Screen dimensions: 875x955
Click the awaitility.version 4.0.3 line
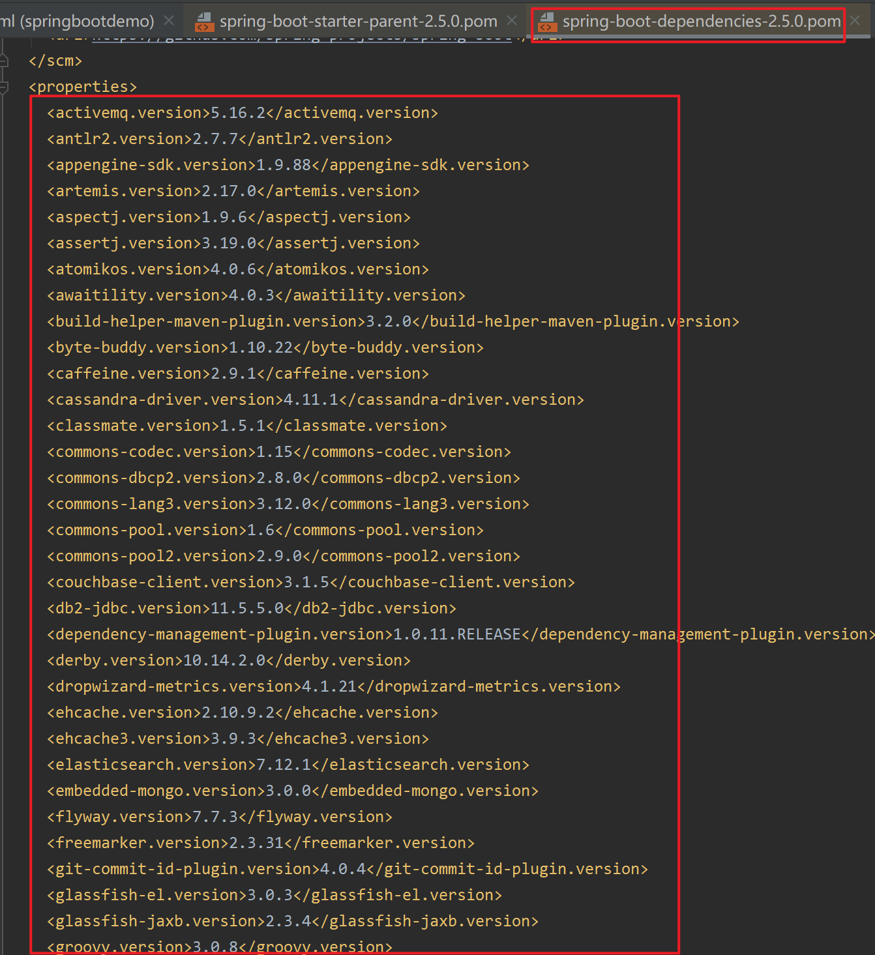(x=256, y=295)
